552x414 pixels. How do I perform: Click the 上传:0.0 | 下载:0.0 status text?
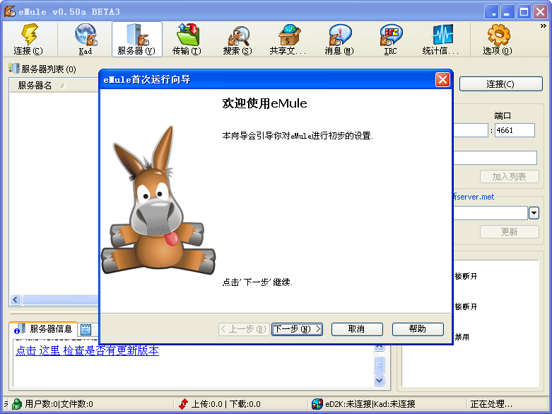coord(225,404)
